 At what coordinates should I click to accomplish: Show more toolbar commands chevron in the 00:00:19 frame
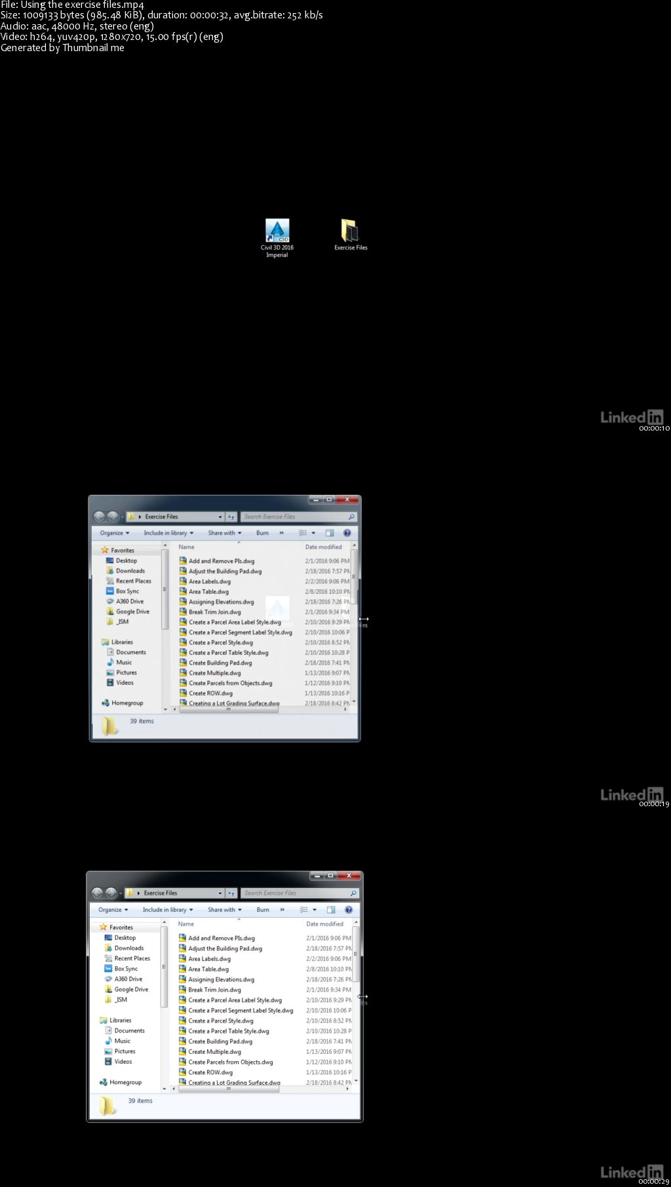[x=282, y=533]
